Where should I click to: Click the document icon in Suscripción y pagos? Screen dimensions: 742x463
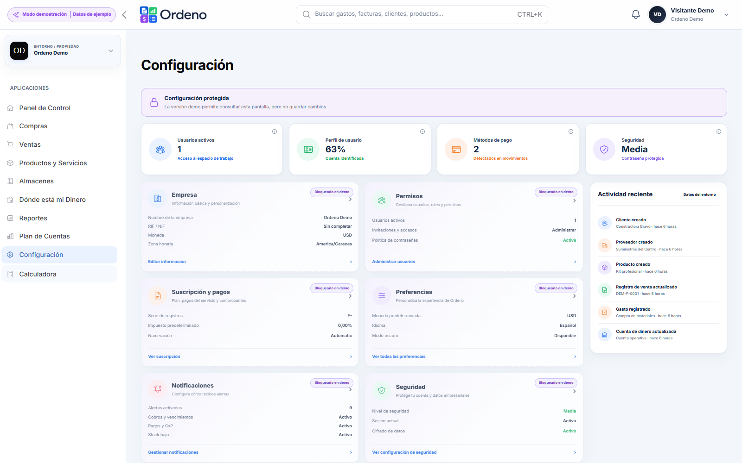(x=158, y=296)
